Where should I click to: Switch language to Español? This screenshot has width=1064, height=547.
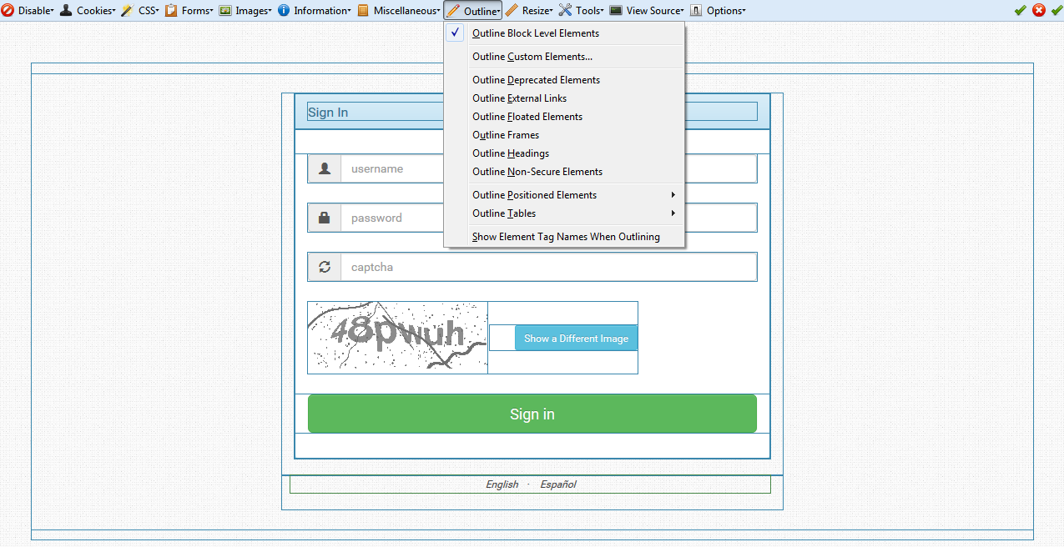pyautogui.click(x=557, y=484)
